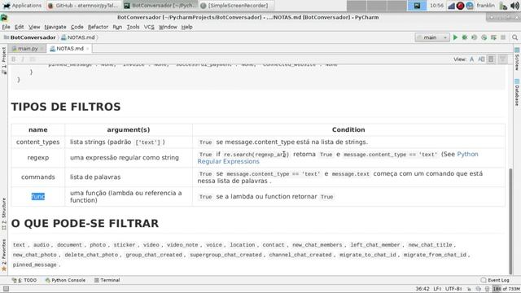Viewport: 521px width, 293px height.
Task: Click the franklin user menu in panel
Action: point(485,6)
